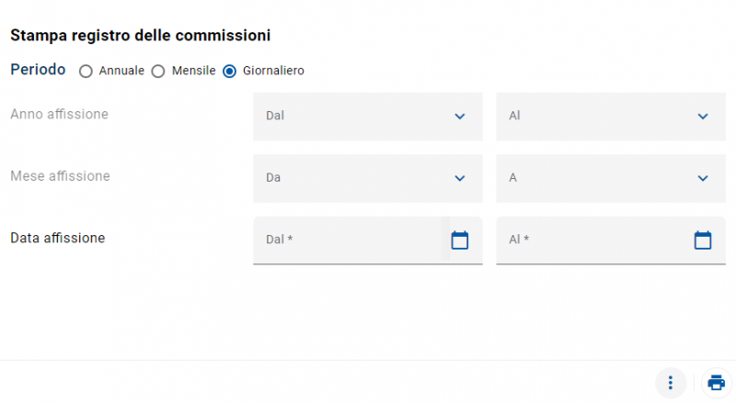Open the three-dot more options menu

click(671, 383)
